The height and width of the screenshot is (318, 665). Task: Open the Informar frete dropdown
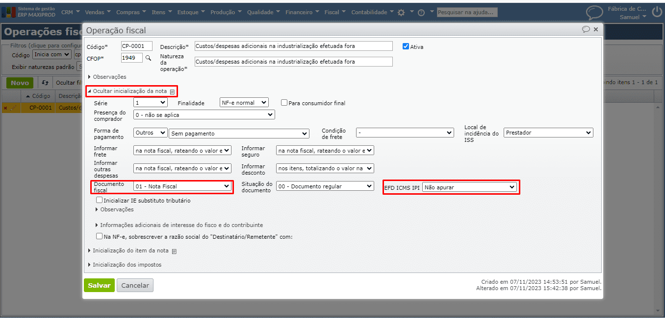(182, 151)
